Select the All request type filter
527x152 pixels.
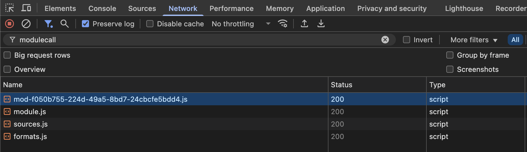pyautogui.click(x=515, y=40)
